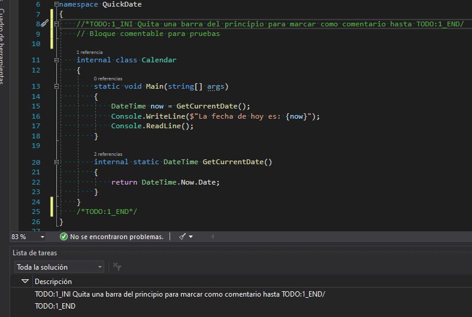Viewport: 472px width, 317px height.
Task: Sort tasks by the Descripción column header
Action: tap(53, 282)
